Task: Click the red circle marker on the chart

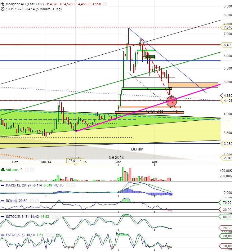Action: point(172,101)
